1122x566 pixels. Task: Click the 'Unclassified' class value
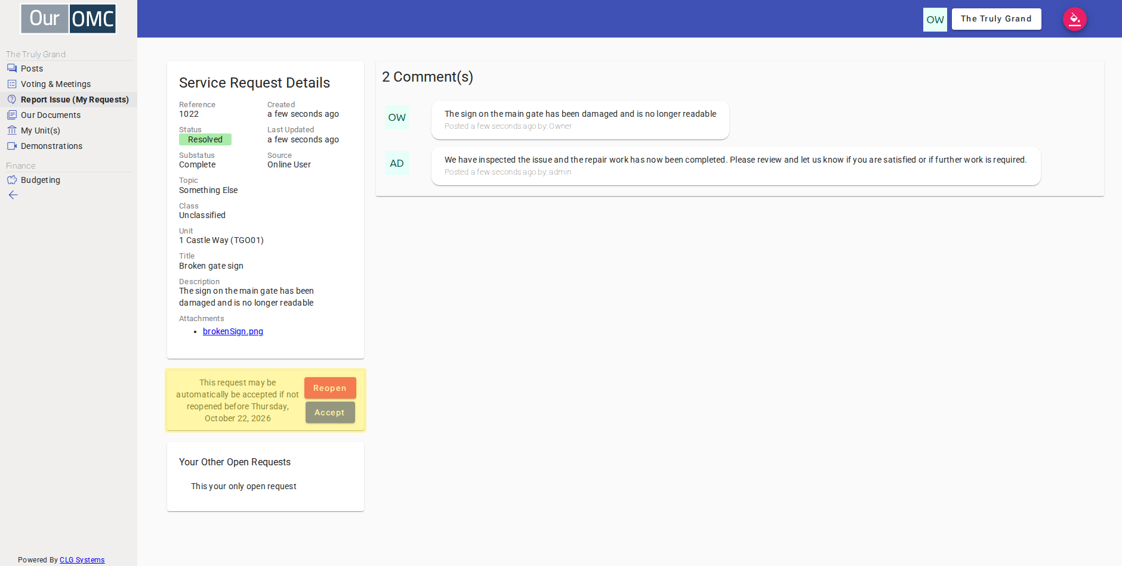pyautogui.click(x=202, y=215)
